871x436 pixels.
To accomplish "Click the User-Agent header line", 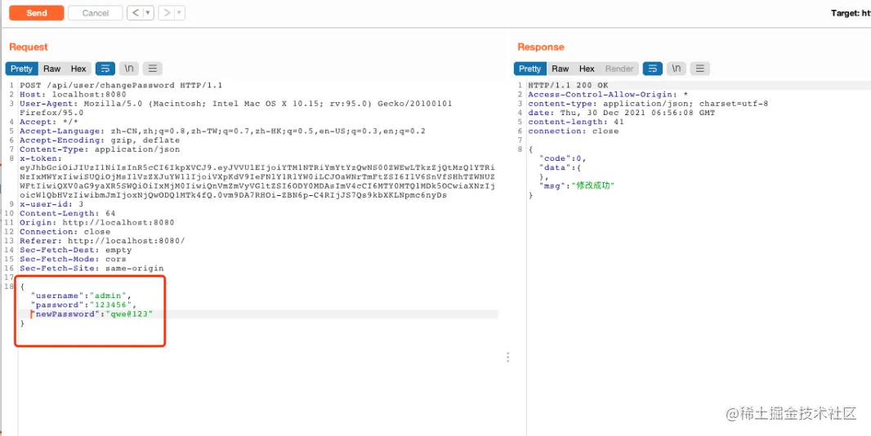I will click(236, 109).
